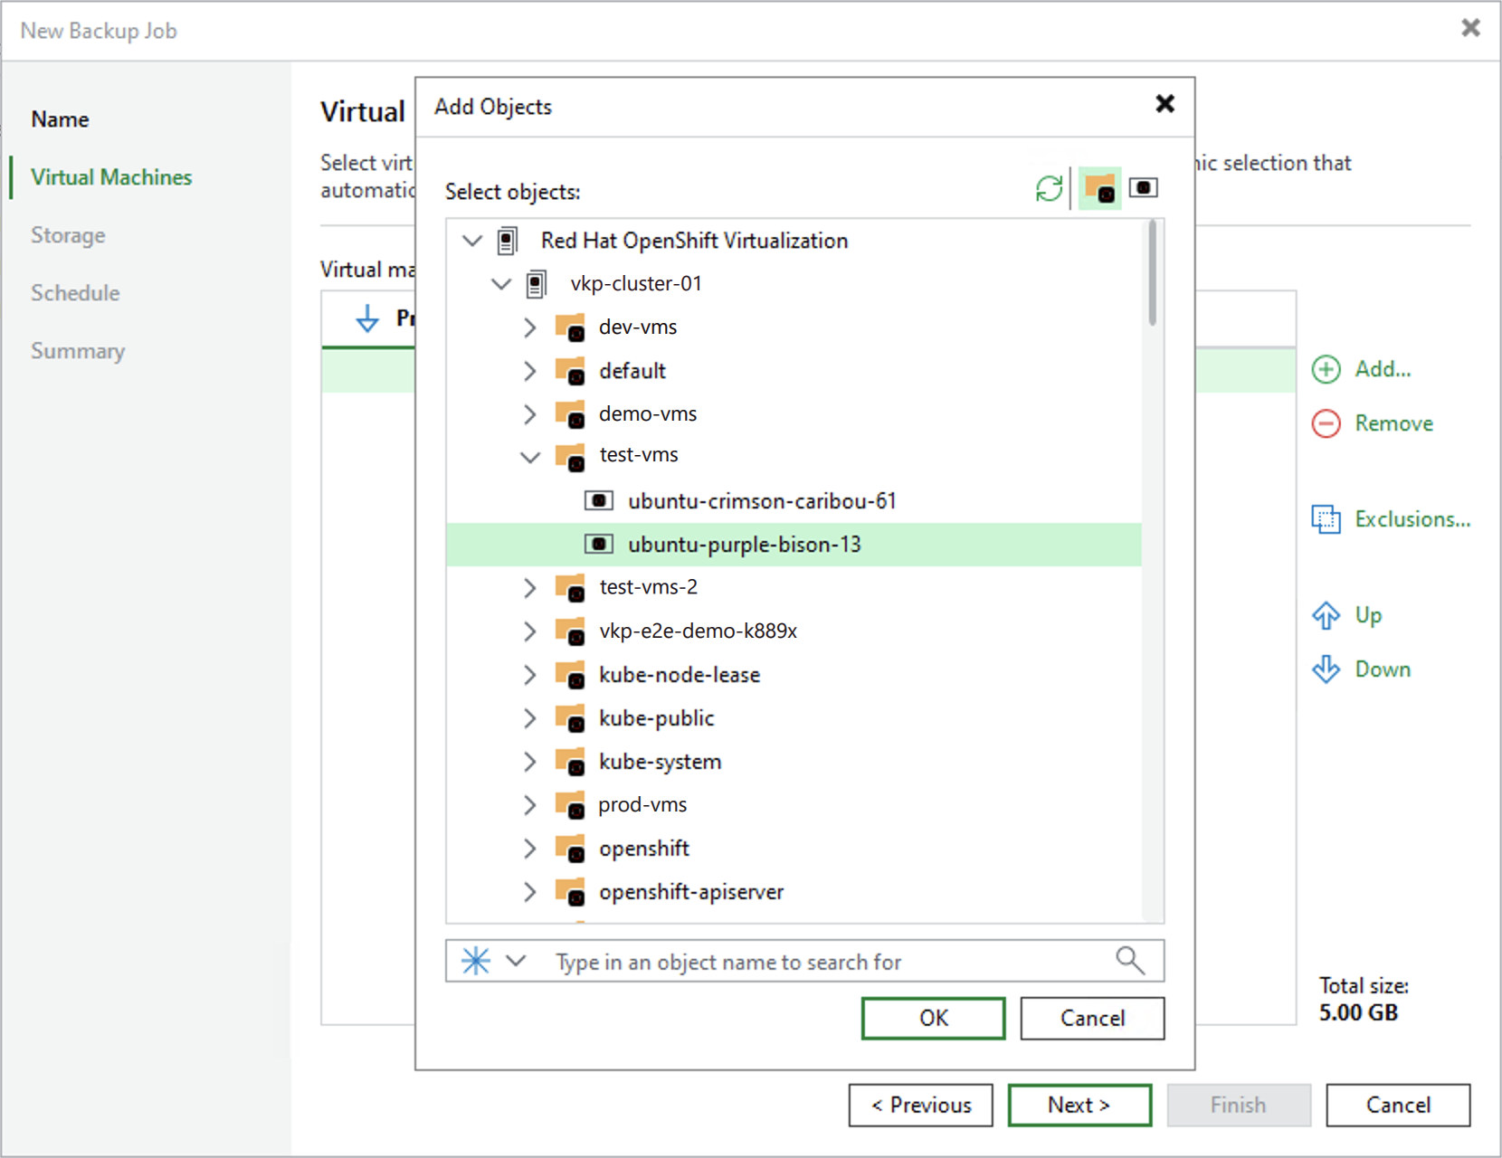
Task: Click the vkp-e2e-demo-k889x folder icon
Action: pos(570,631)
